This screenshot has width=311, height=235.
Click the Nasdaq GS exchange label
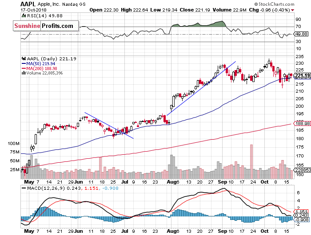coord(74,4)
